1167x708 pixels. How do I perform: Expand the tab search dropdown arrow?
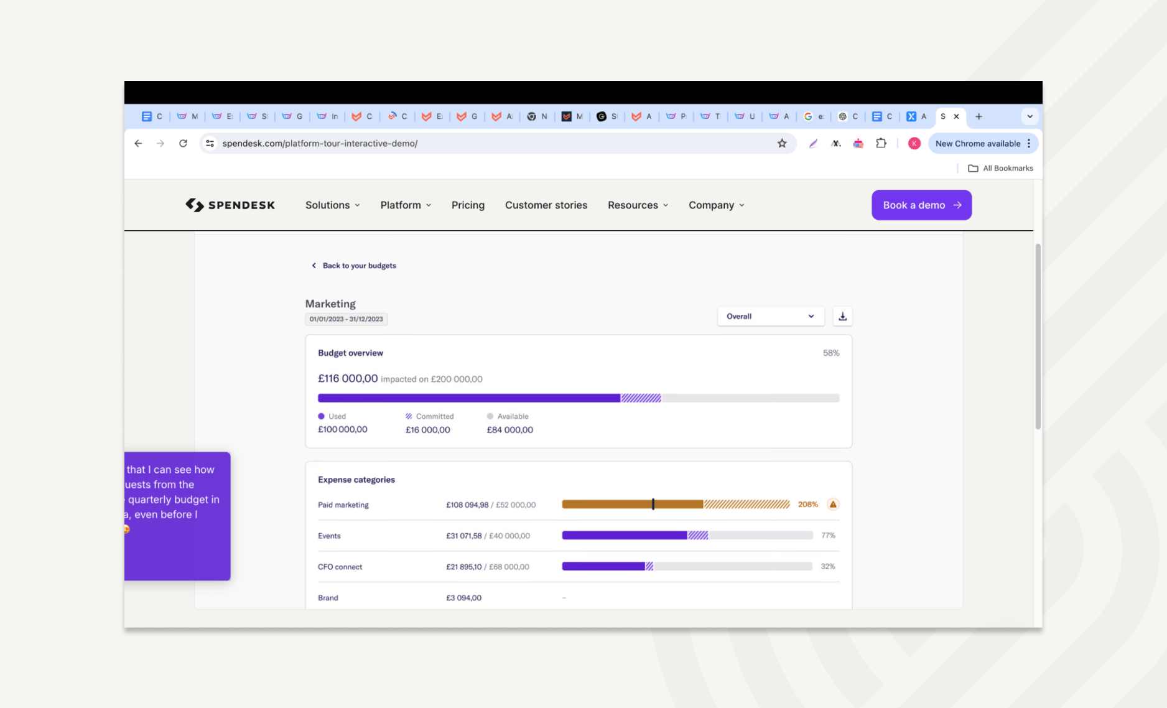[x=1030, y=116]
